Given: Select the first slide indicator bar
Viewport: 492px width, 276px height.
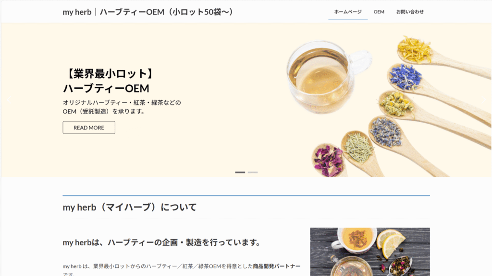Looking at the screenshot, I should coord(240,172).
